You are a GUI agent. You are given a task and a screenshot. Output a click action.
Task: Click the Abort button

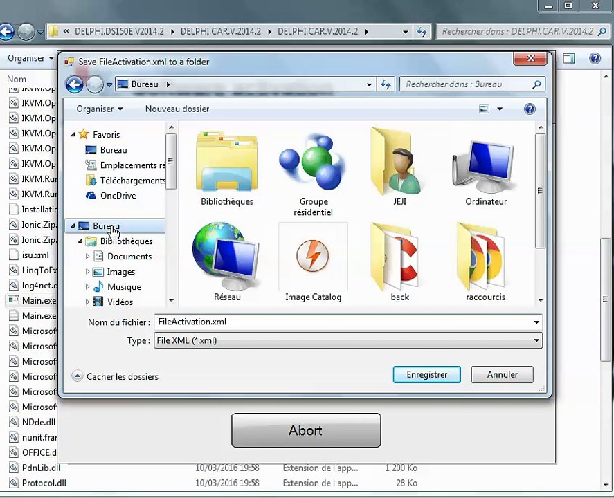[x=306, y=430]
